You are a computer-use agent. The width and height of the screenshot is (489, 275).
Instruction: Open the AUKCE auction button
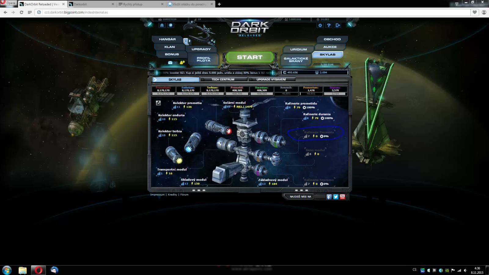[x=330, y=47]
